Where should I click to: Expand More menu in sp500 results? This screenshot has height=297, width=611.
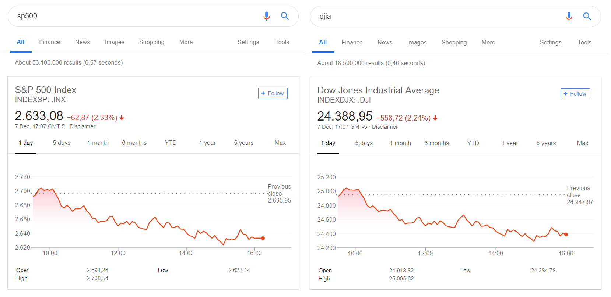tap(186, 42)
